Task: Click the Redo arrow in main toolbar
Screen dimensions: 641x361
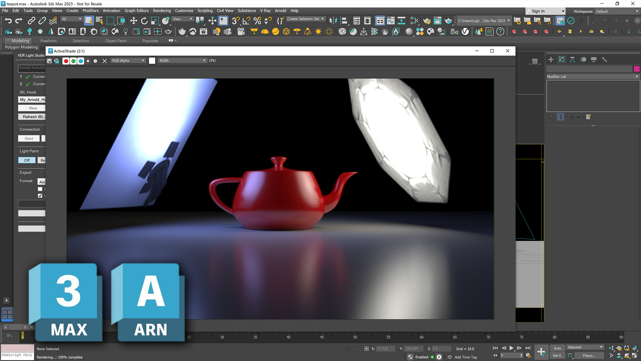Action: click(19, 21)
